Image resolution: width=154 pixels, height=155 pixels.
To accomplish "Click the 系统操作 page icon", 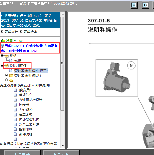I will click(x=15, y=90).
